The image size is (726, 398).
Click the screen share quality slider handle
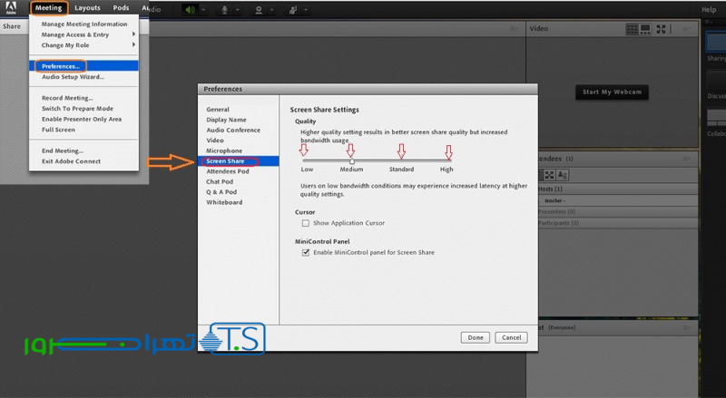351,160
